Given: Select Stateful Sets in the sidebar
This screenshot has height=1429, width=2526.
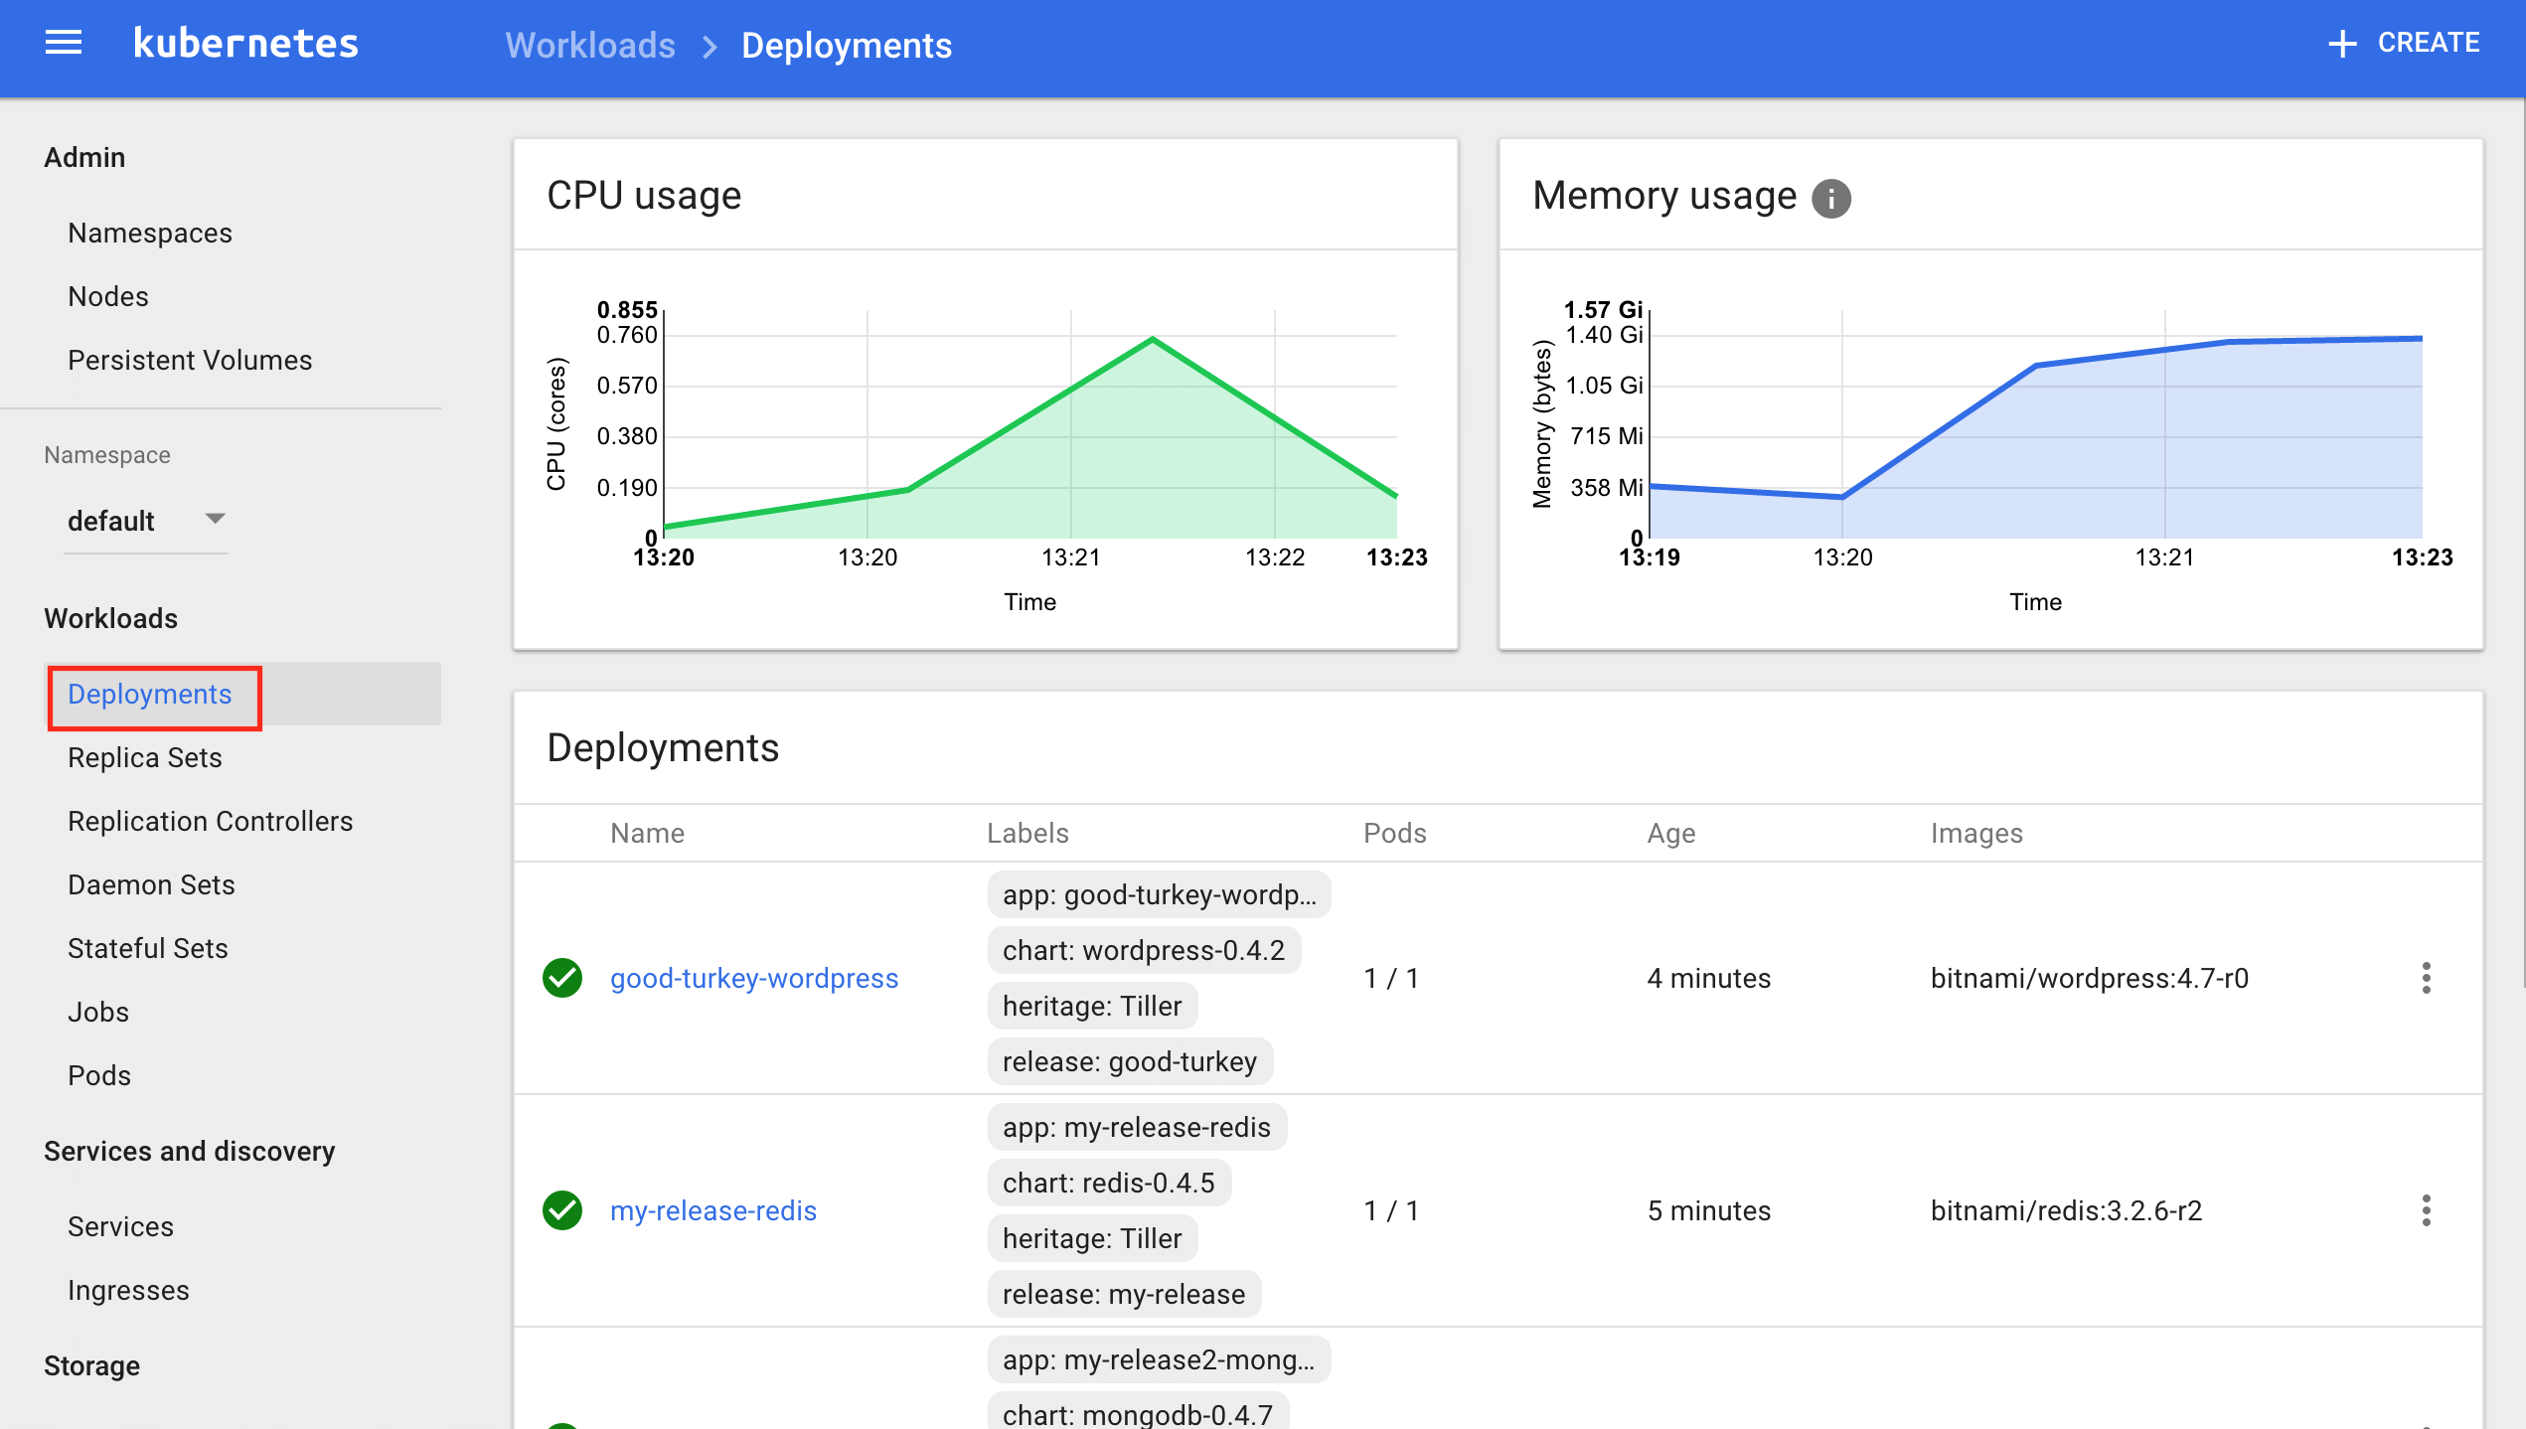Looking at the screenshot, I should tap(147, 947).
